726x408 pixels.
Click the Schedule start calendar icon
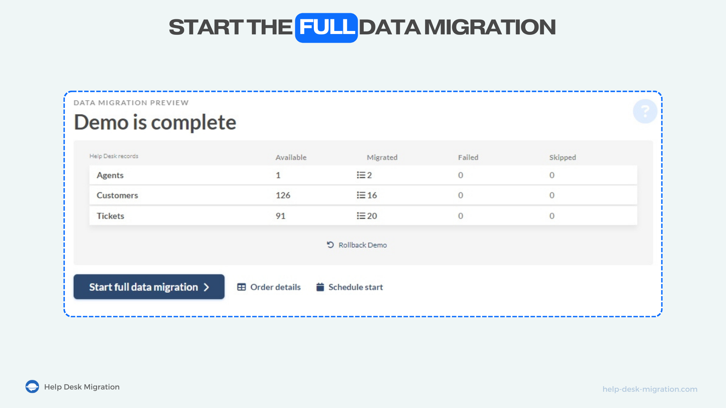pos(320,287)
